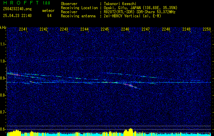
Task: Click the Receiving antenna label
Action: pyautogui.click(x=78, y=16)
